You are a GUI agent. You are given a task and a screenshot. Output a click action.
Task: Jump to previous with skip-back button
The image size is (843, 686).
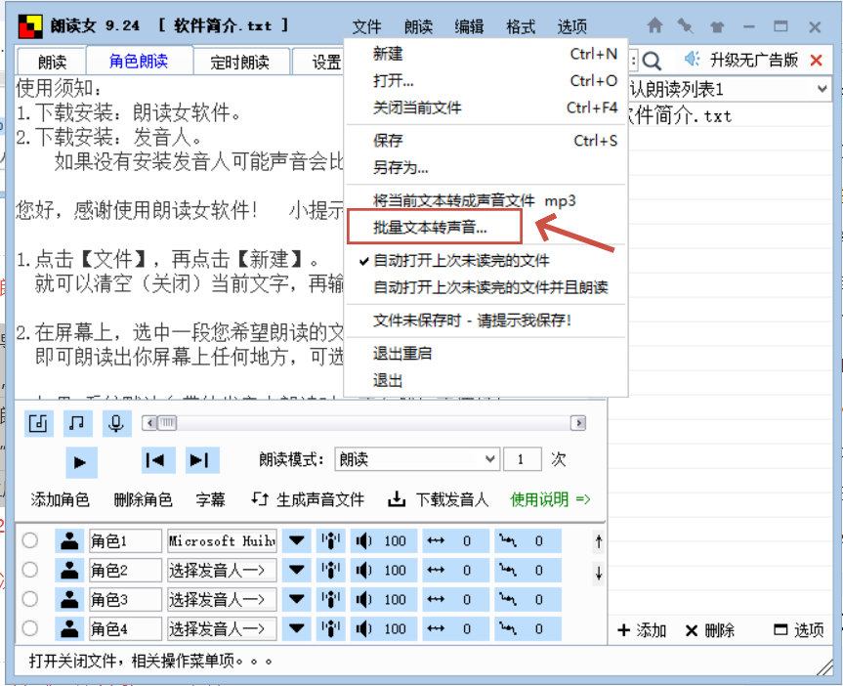point(158,460)
